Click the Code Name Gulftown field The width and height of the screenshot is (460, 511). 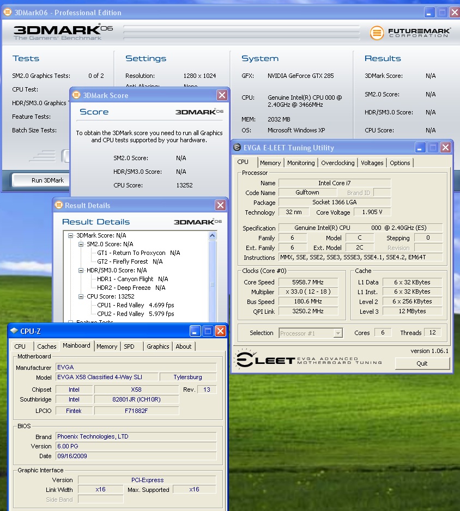point(307,192)
